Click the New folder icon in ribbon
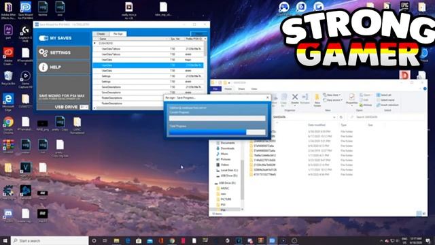 (x=317, y=97)
